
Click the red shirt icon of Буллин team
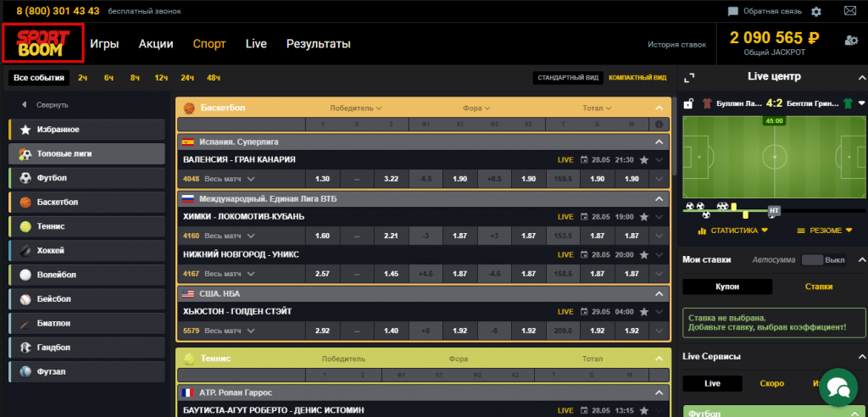click(707, 103)
